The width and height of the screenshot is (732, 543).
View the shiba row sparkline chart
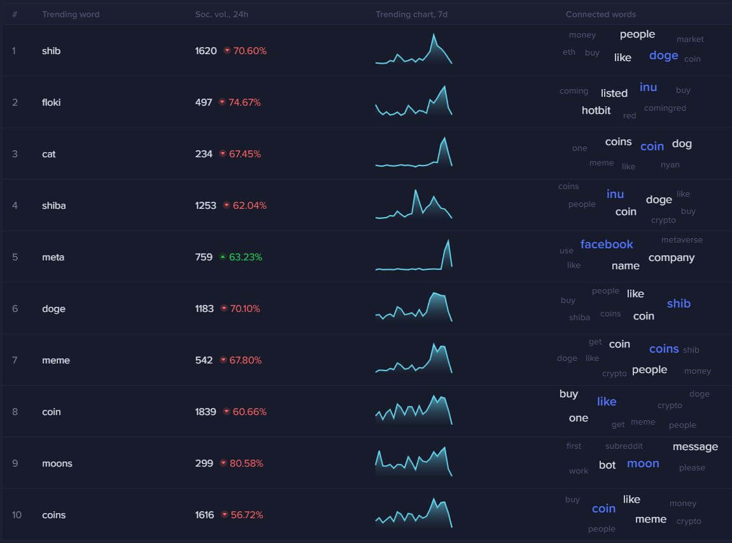[x=414, y=204]
